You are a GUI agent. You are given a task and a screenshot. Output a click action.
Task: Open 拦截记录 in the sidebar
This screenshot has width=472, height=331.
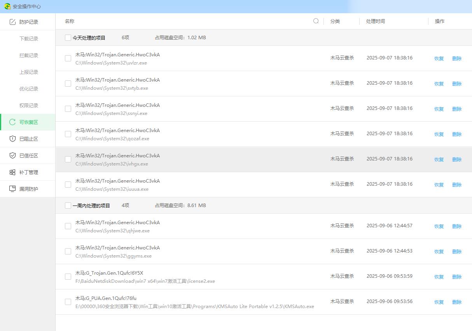(29, 56)
